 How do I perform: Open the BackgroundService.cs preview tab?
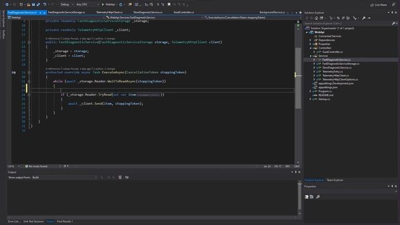(x=272, y=12)
